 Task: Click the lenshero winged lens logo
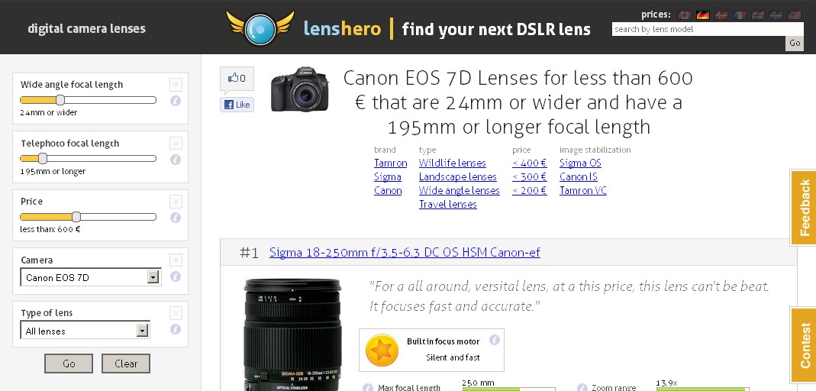(260, 28)
